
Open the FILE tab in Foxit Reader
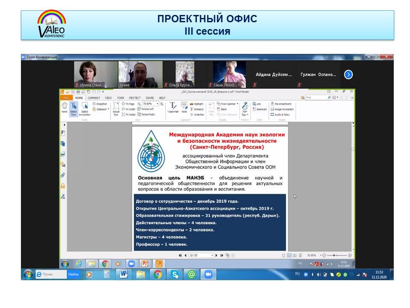click(x=66, y=98)
